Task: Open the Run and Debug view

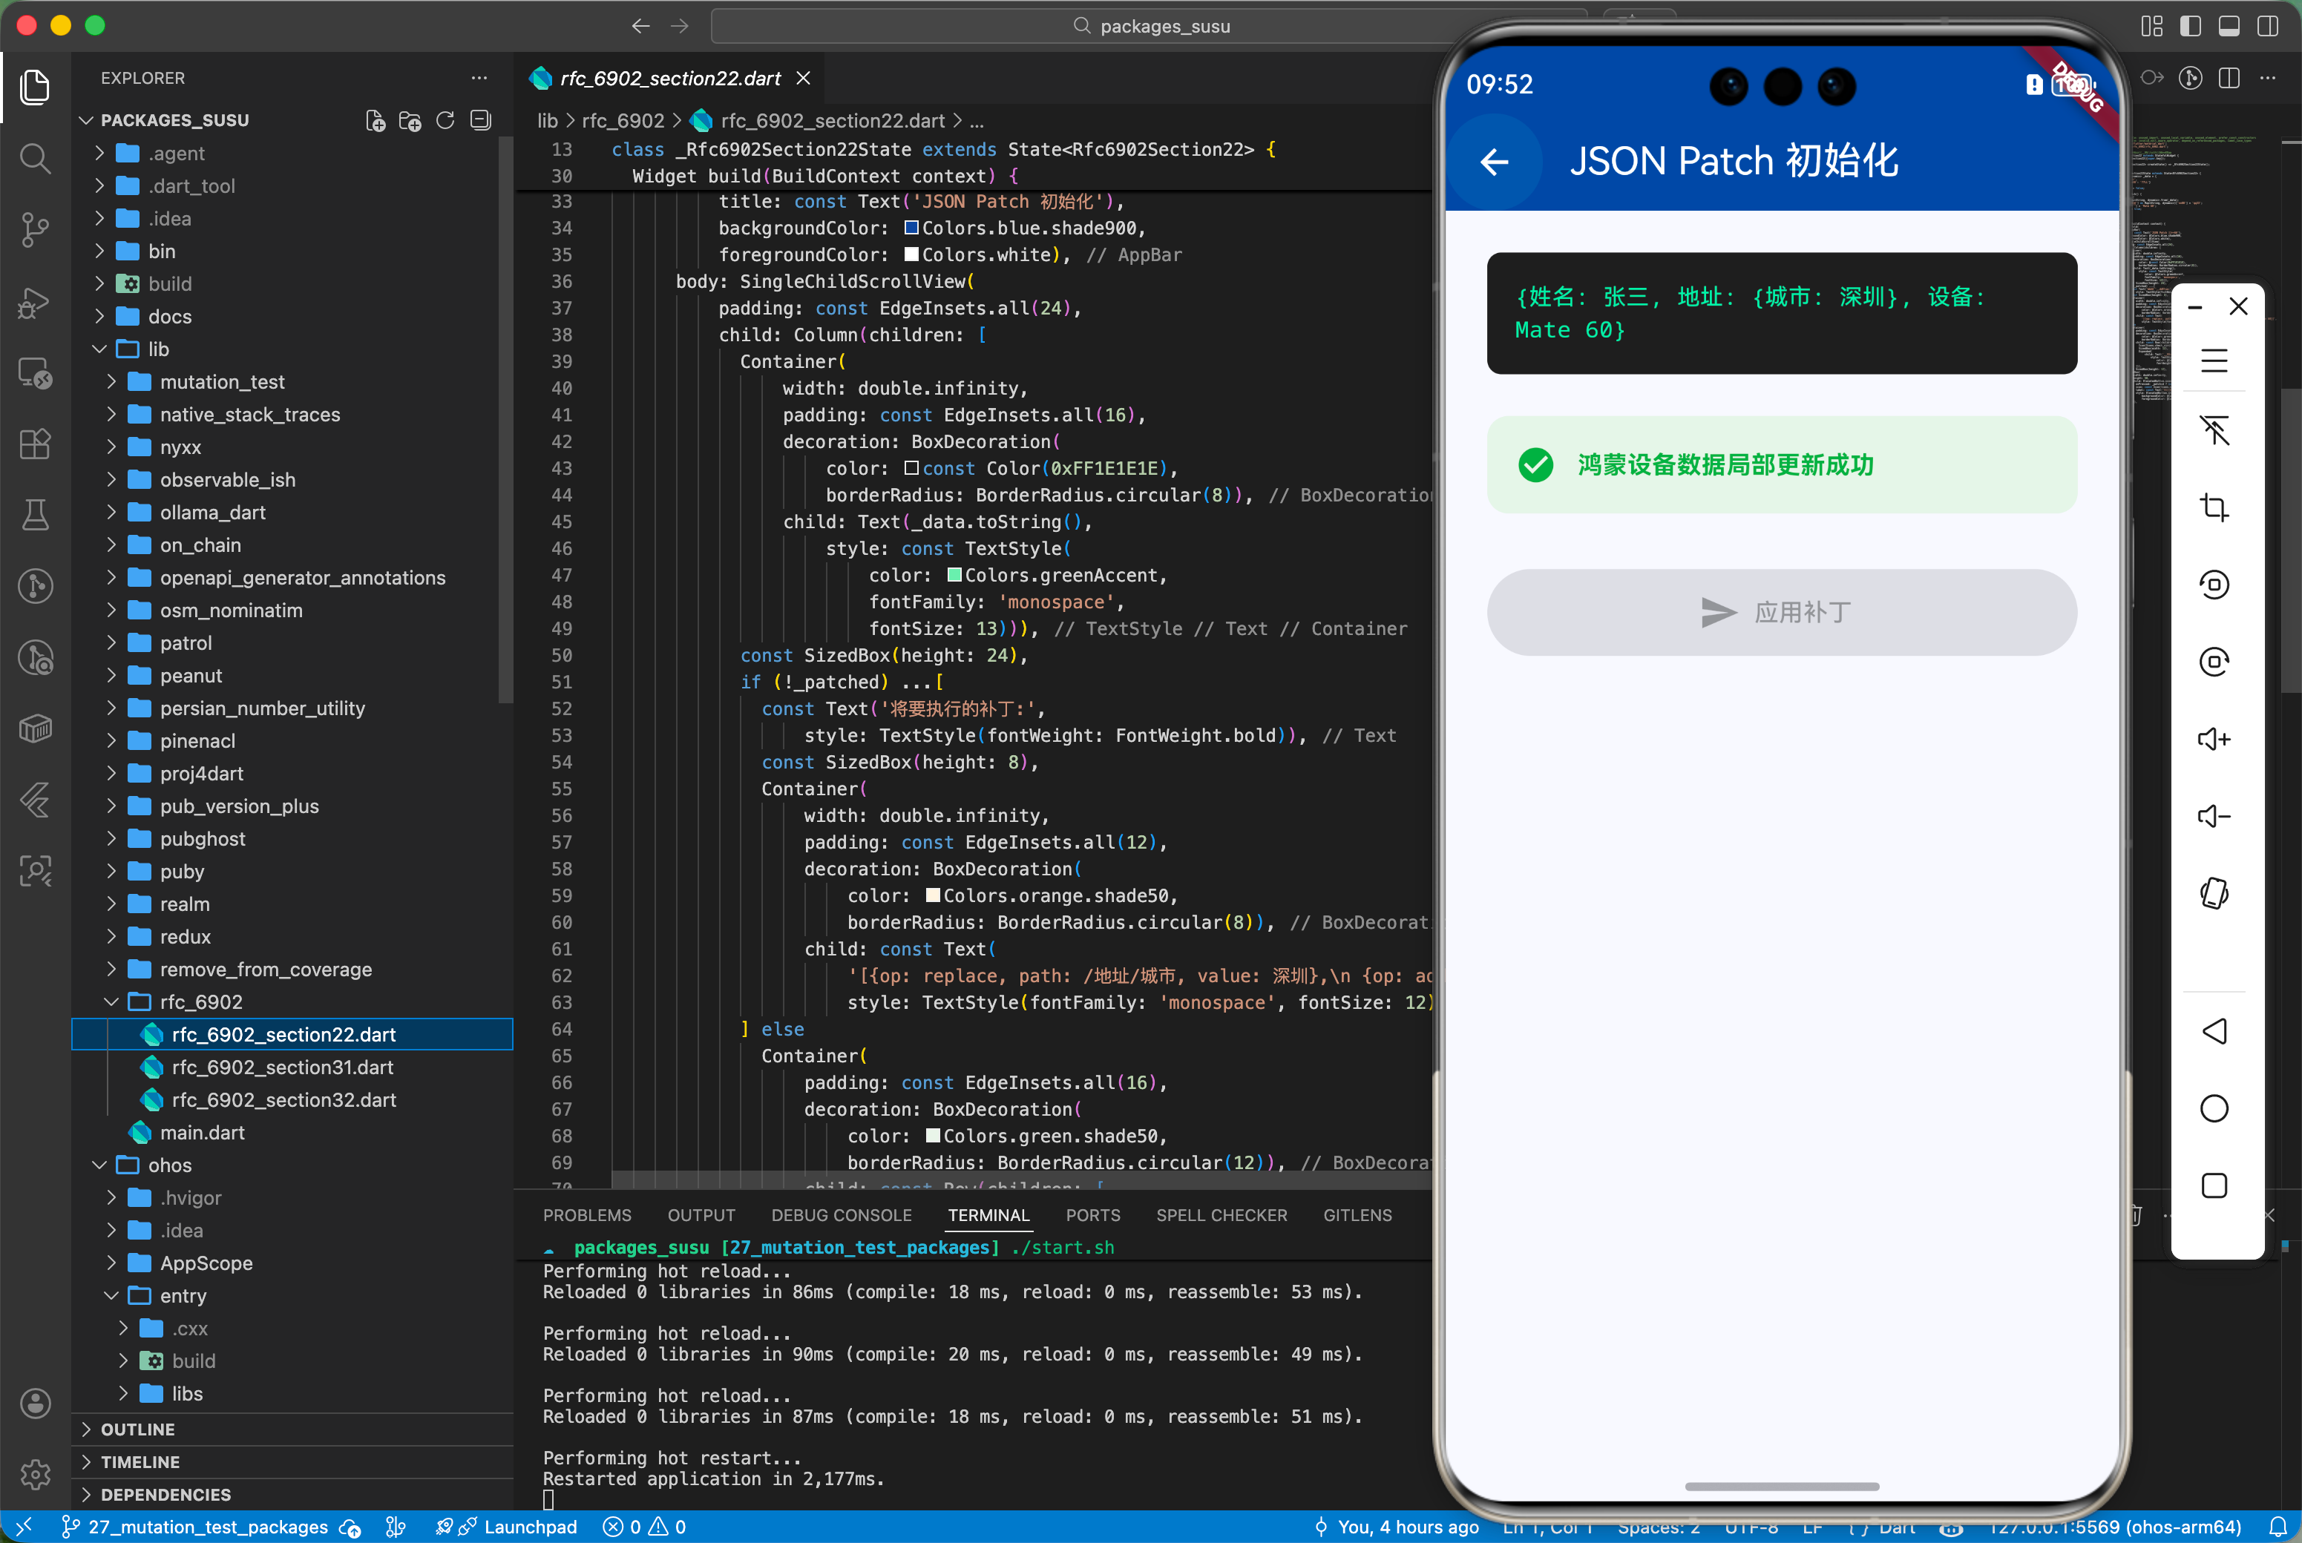Action: (36, 301)
